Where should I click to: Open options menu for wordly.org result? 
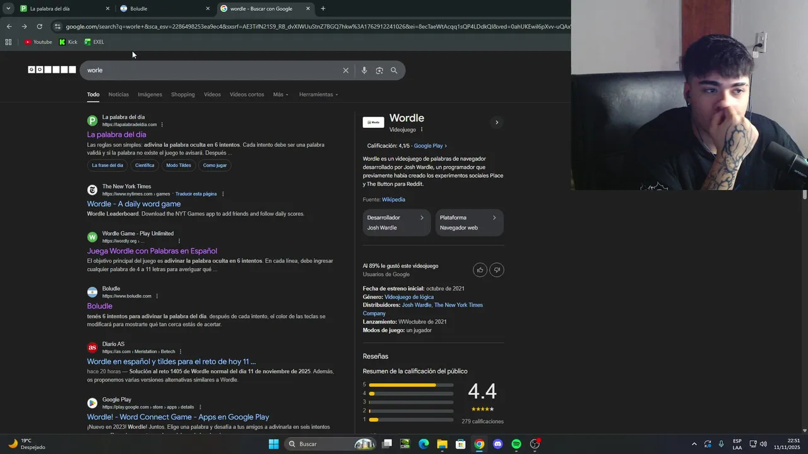(179, 241)
